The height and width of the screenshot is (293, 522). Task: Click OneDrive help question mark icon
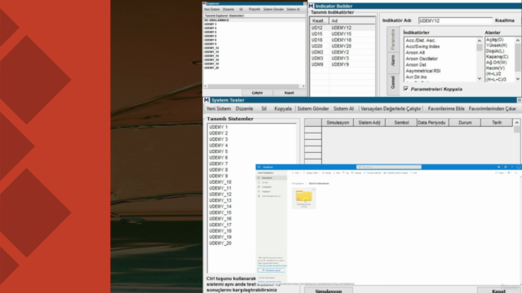[x=512, y=167]
